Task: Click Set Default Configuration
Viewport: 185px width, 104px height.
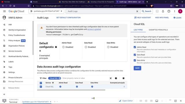Action: pos(68,18)
